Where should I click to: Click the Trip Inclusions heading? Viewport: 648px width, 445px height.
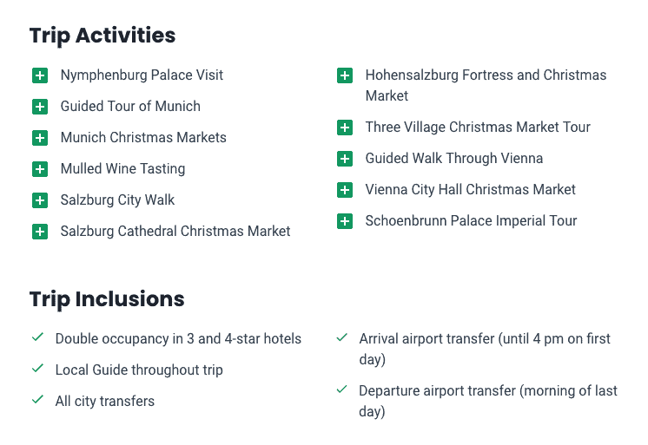(107, 299)
